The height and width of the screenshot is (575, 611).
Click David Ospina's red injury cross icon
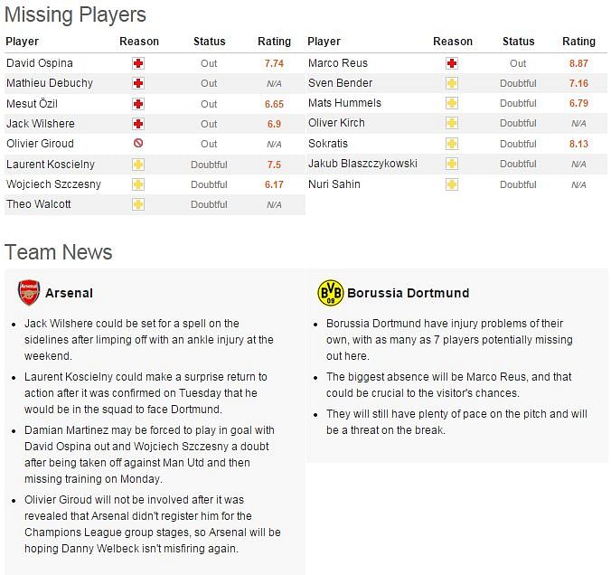tap(138, 63)
